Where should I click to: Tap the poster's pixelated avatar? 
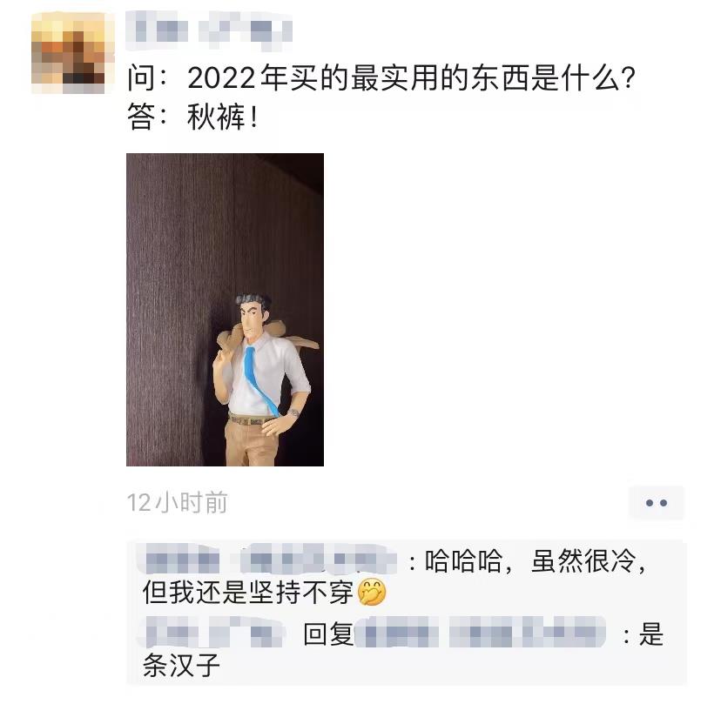[x=72, y=53]
